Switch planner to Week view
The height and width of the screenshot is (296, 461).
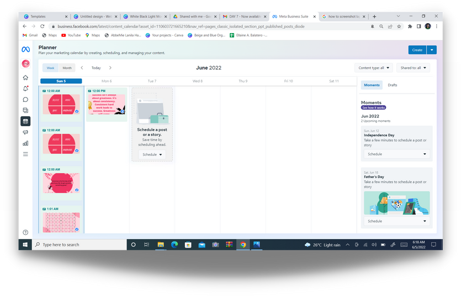tap(51, 68)
